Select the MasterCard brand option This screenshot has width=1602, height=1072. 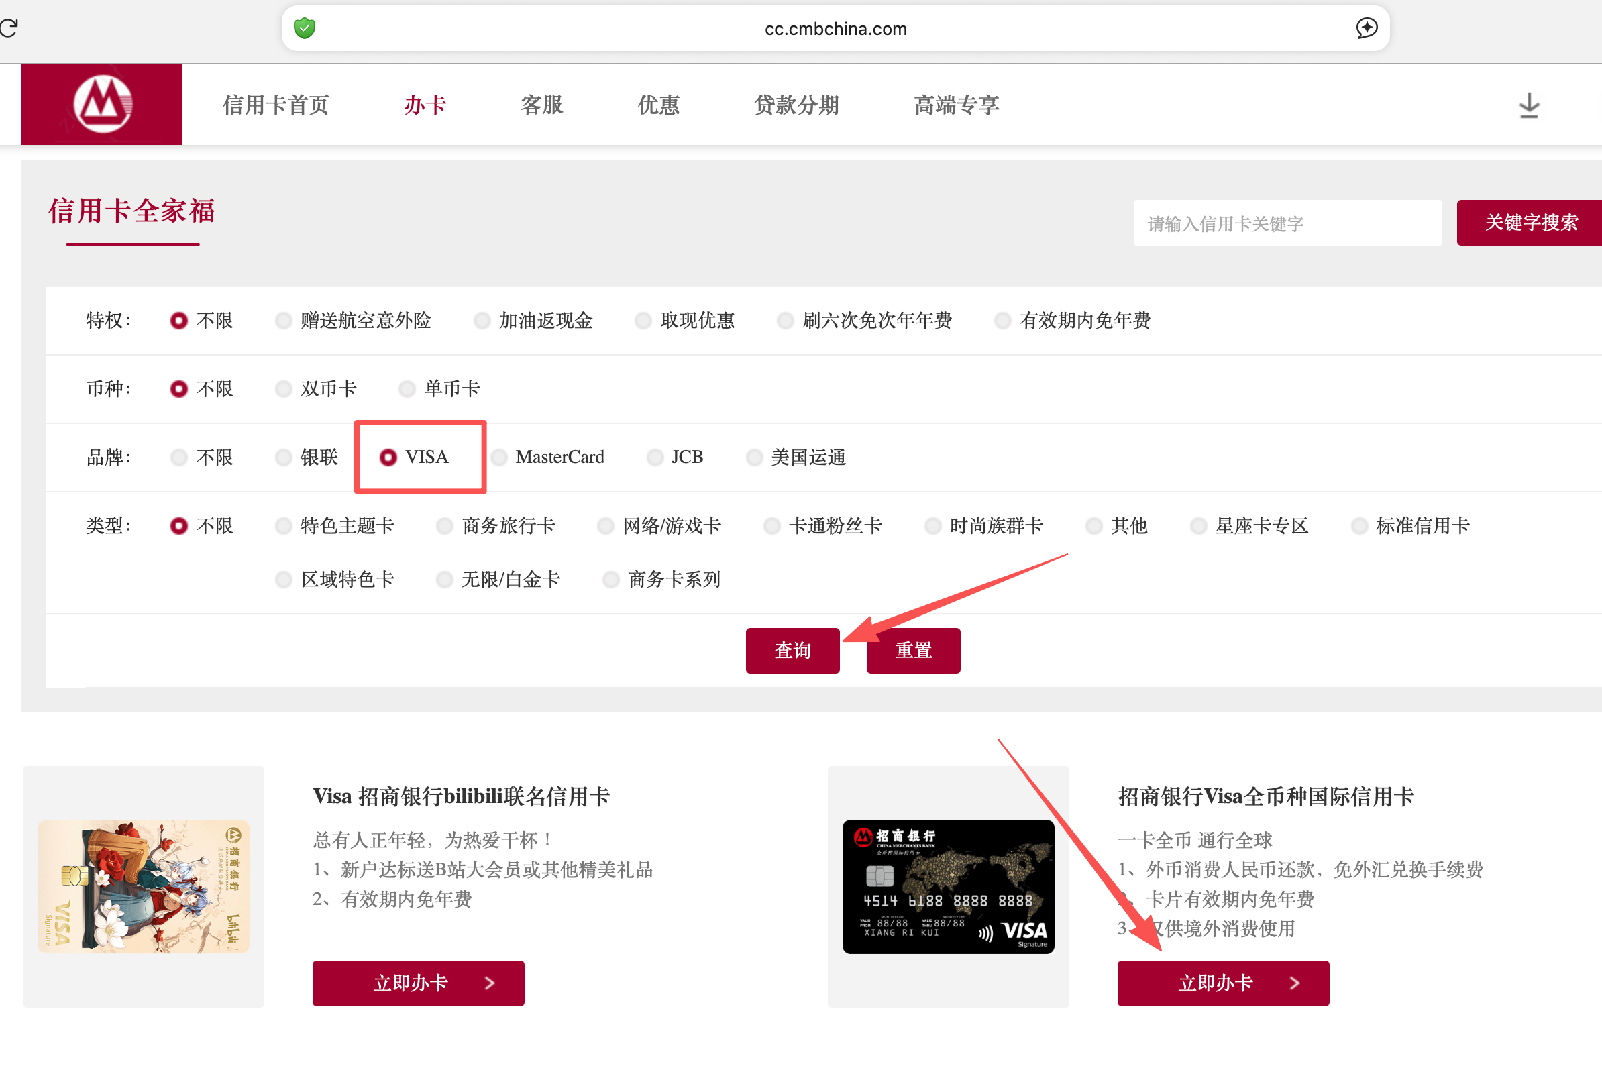(x=500, y=458)
